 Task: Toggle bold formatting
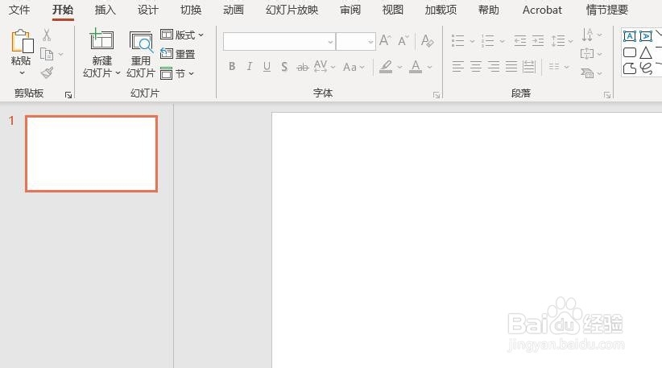232,66
